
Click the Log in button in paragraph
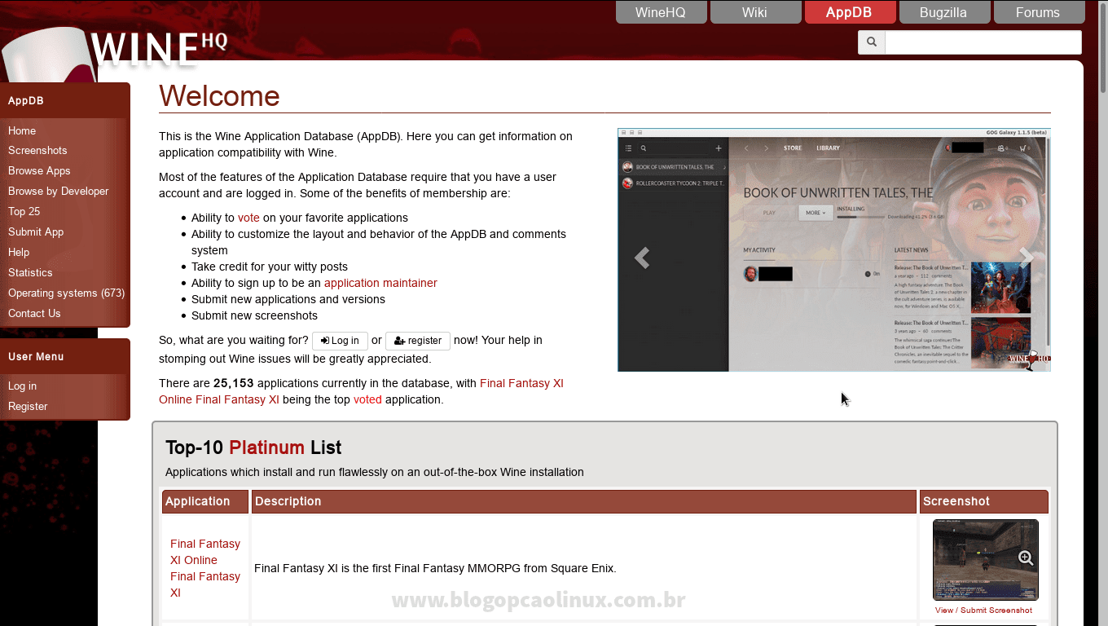click(340, 341)
